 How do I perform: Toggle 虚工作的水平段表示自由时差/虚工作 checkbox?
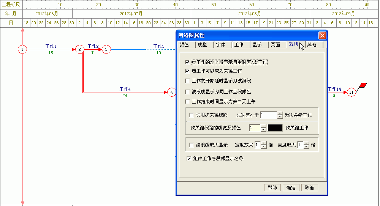(x=187, y=63)
